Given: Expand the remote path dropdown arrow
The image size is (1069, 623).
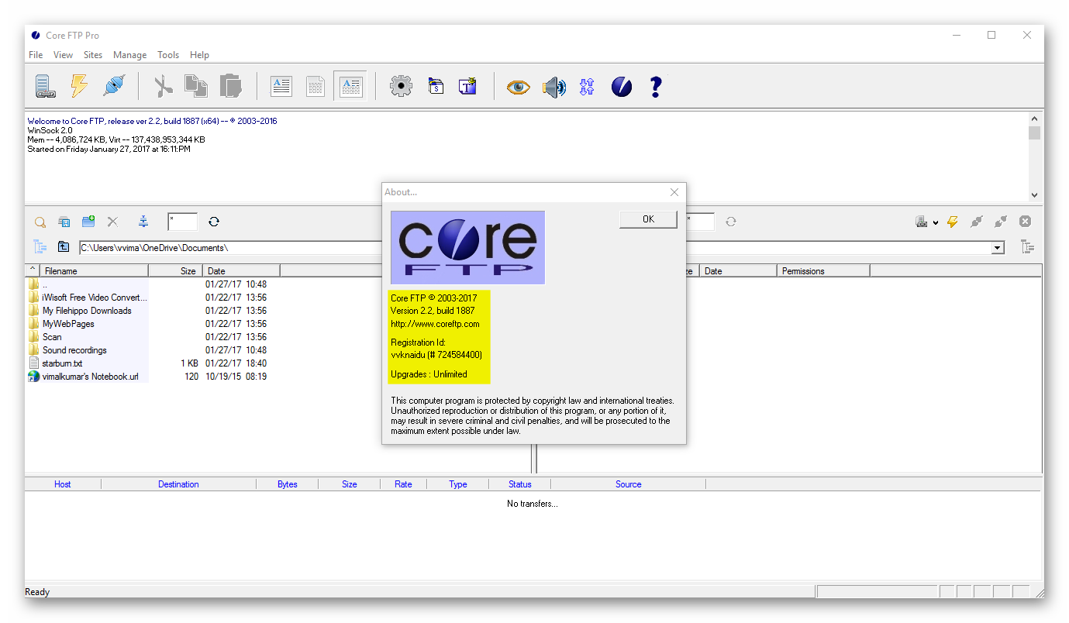Looking at the screenshot, I should click(998, 248).
